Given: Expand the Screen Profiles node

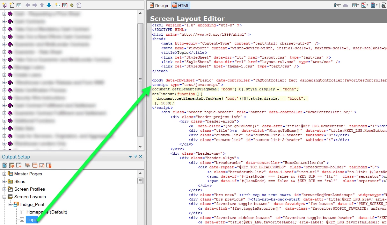Looking at the screenshot, I should (4, 189).
